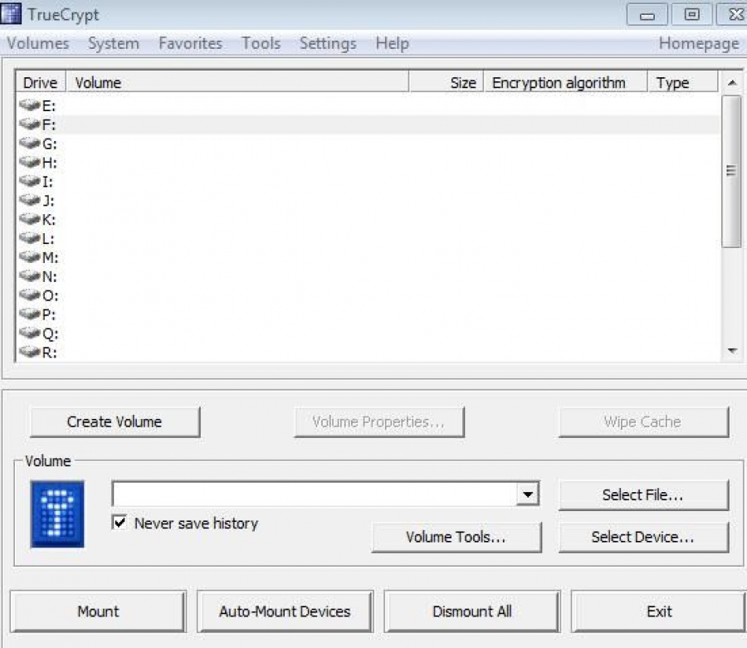The width and height of the screenshot is (747, 648).
Task: Open the Settings menu
Action: tap(327, 43)
